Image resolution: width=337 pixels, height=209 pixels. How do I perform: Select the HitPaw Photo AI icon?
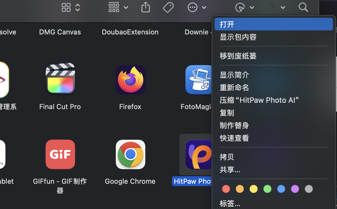click(199, 154)
